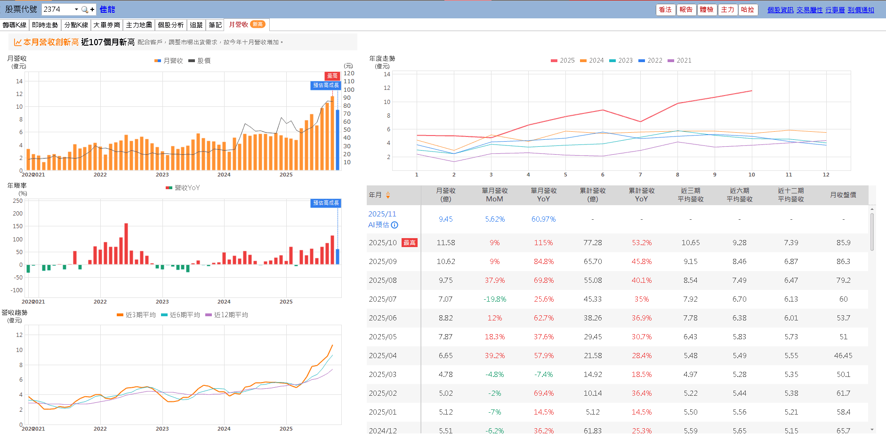Switch to the 籌碼K線 tab
Viewport: 886px width, 448px height.
click(x=15, y=25)
